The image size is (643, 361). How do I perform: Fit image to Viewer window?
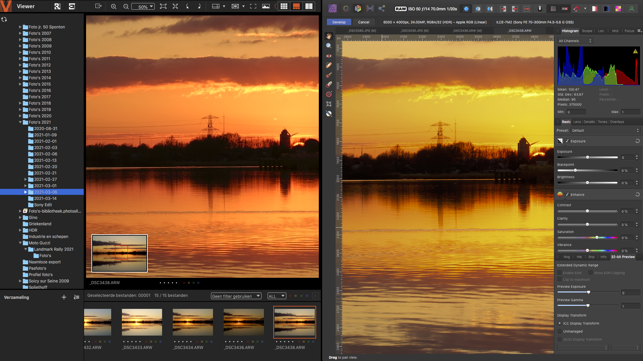pyautogui.click(x=163, y=6)
